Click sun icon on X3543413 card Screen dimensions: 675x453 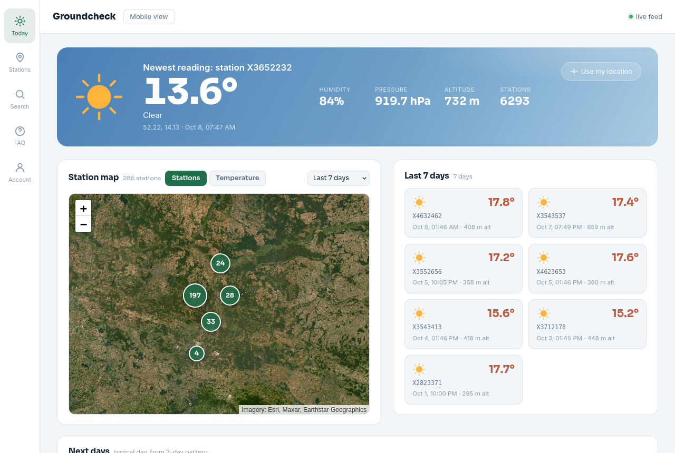coord(419,313)
